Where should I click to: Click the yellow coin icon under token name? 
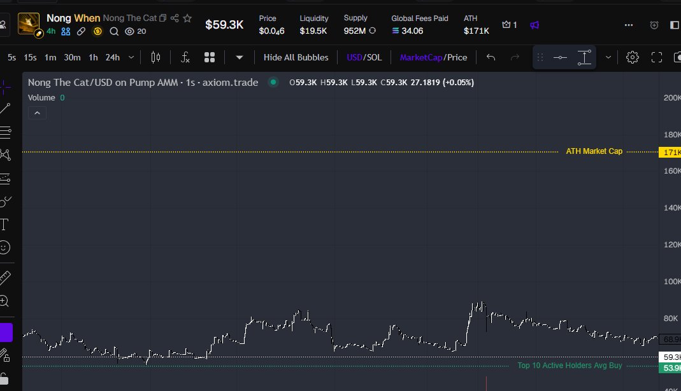pyautogui.click(x=97, y=31)
